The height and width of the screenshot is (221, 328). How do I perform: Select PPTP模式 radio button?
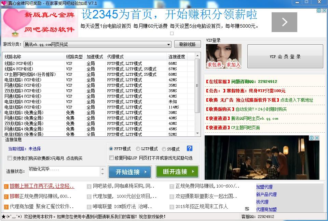[x=111, y=149]
